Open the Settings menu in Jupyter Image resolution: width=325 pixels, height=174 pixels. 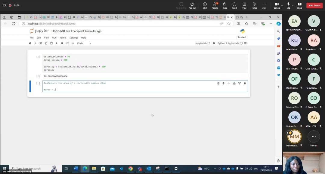tap(74, 38)
